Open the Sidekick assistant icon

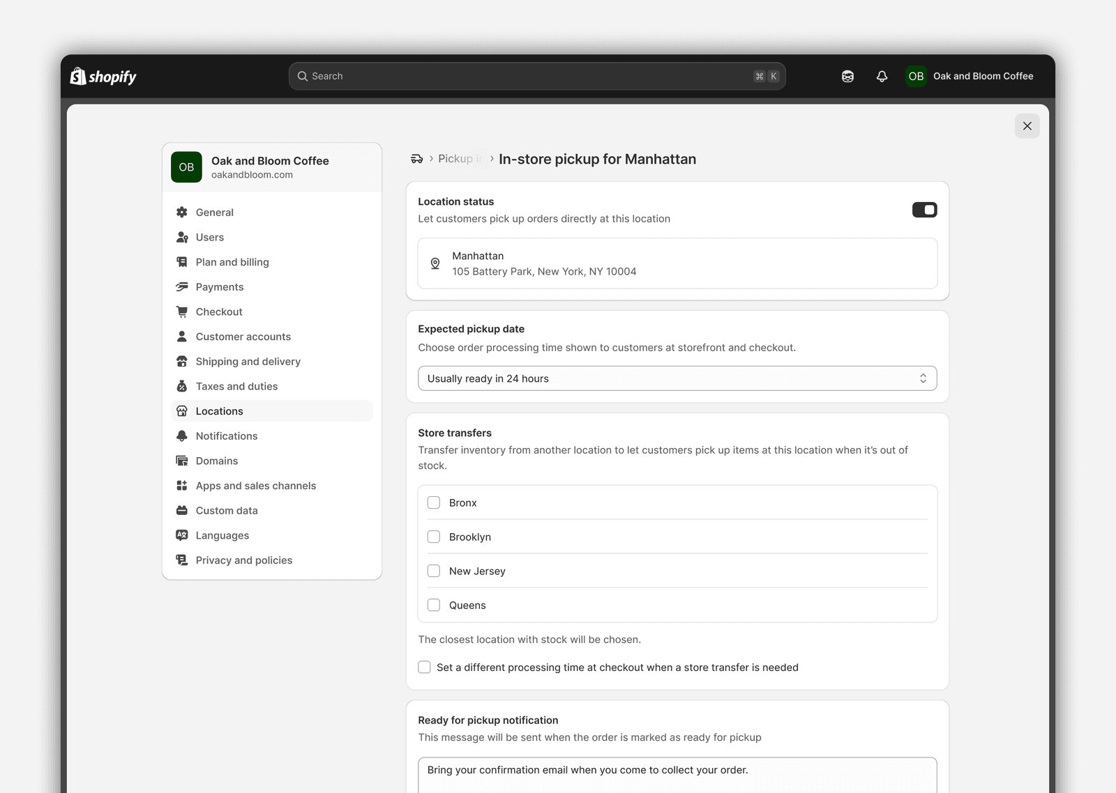point(847,77)
